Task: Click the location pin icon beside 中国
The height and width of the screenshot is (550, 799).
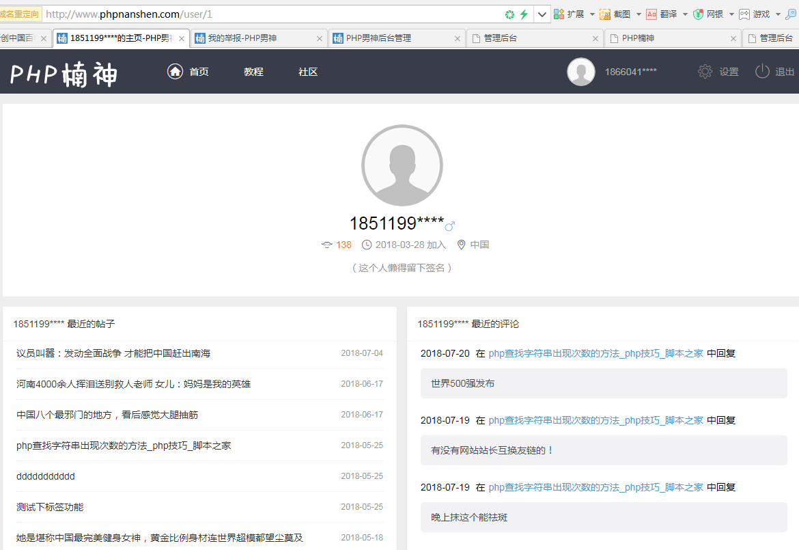Action: tap(461, 245)
